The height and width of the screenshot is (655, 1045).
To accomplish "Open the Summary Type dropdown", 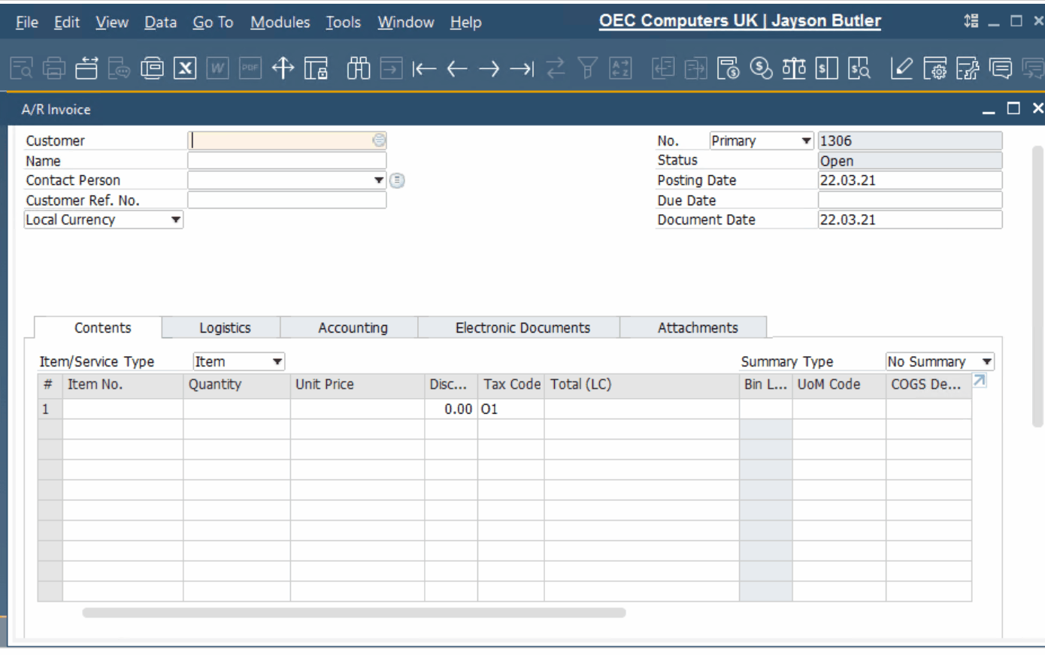I will tap(986, 361).
